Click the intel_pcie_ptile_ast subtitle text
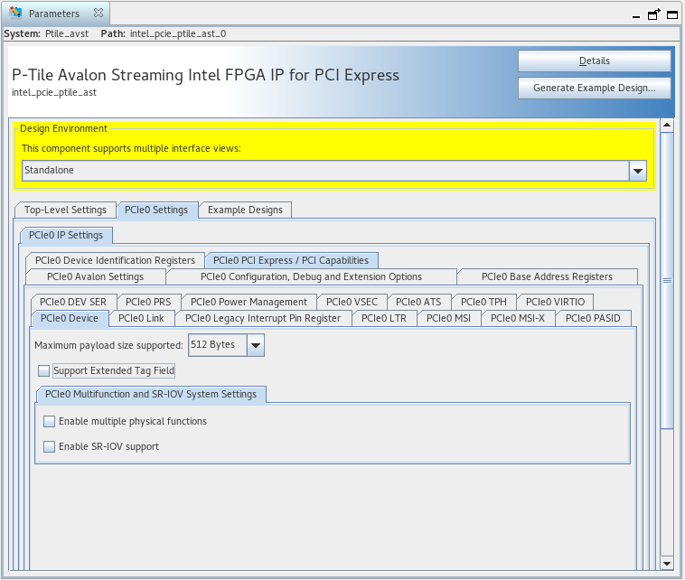The height and width of the screenshot is (580, 685). point(54,92)
